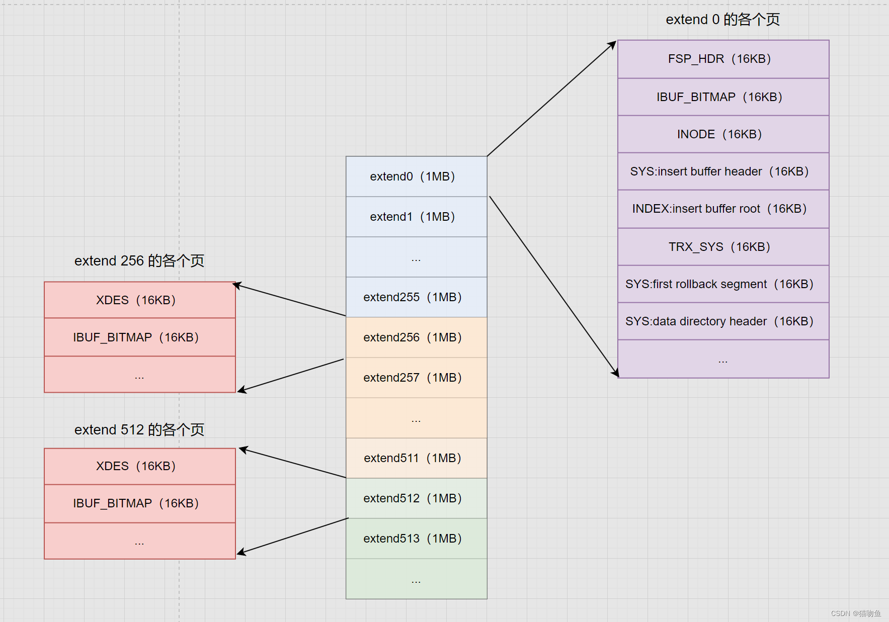Select the ellipsis cell in purple extend 0 table
The image size is (889, 622).
click(x=723, y=359)
